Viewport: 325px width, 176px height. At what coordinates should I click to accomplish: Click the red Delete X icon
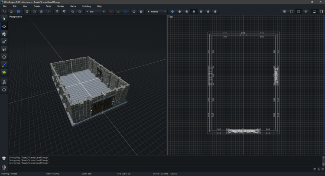click(48, 12)
